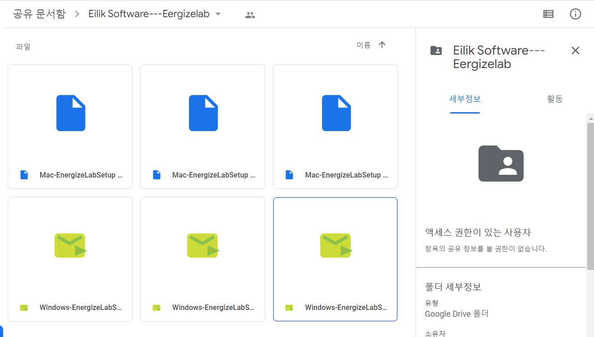The width and height of the screenshot is (594, 337).
Task: Click the 액세스 권한이 있는 사용자 heading
Action: click(x=478, y=232)
